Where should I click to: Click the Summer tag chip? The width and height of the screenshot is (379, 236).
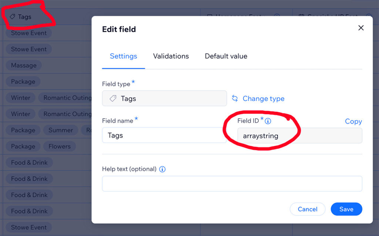(60, 130)
